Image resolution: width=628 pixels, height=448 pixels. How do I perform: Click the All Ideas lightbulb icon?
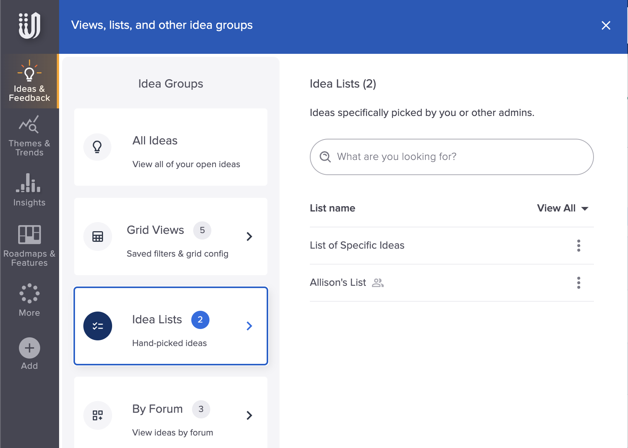point(97,147)
